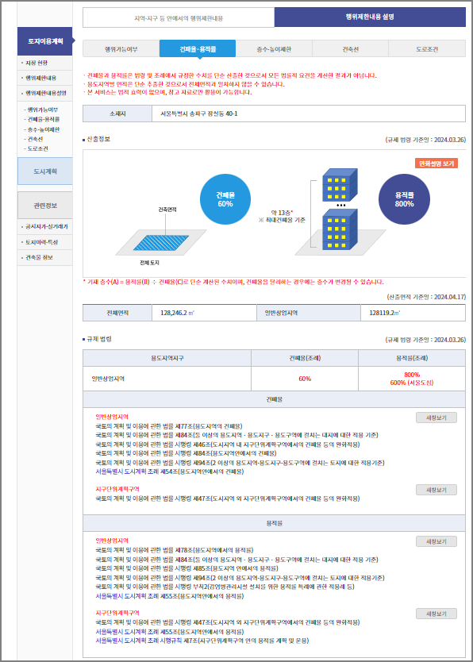The height and width of the screenshot is (662, 473).
Task: Select the 건폐율·용적률 sub-tab
Action: click(198, 49)
